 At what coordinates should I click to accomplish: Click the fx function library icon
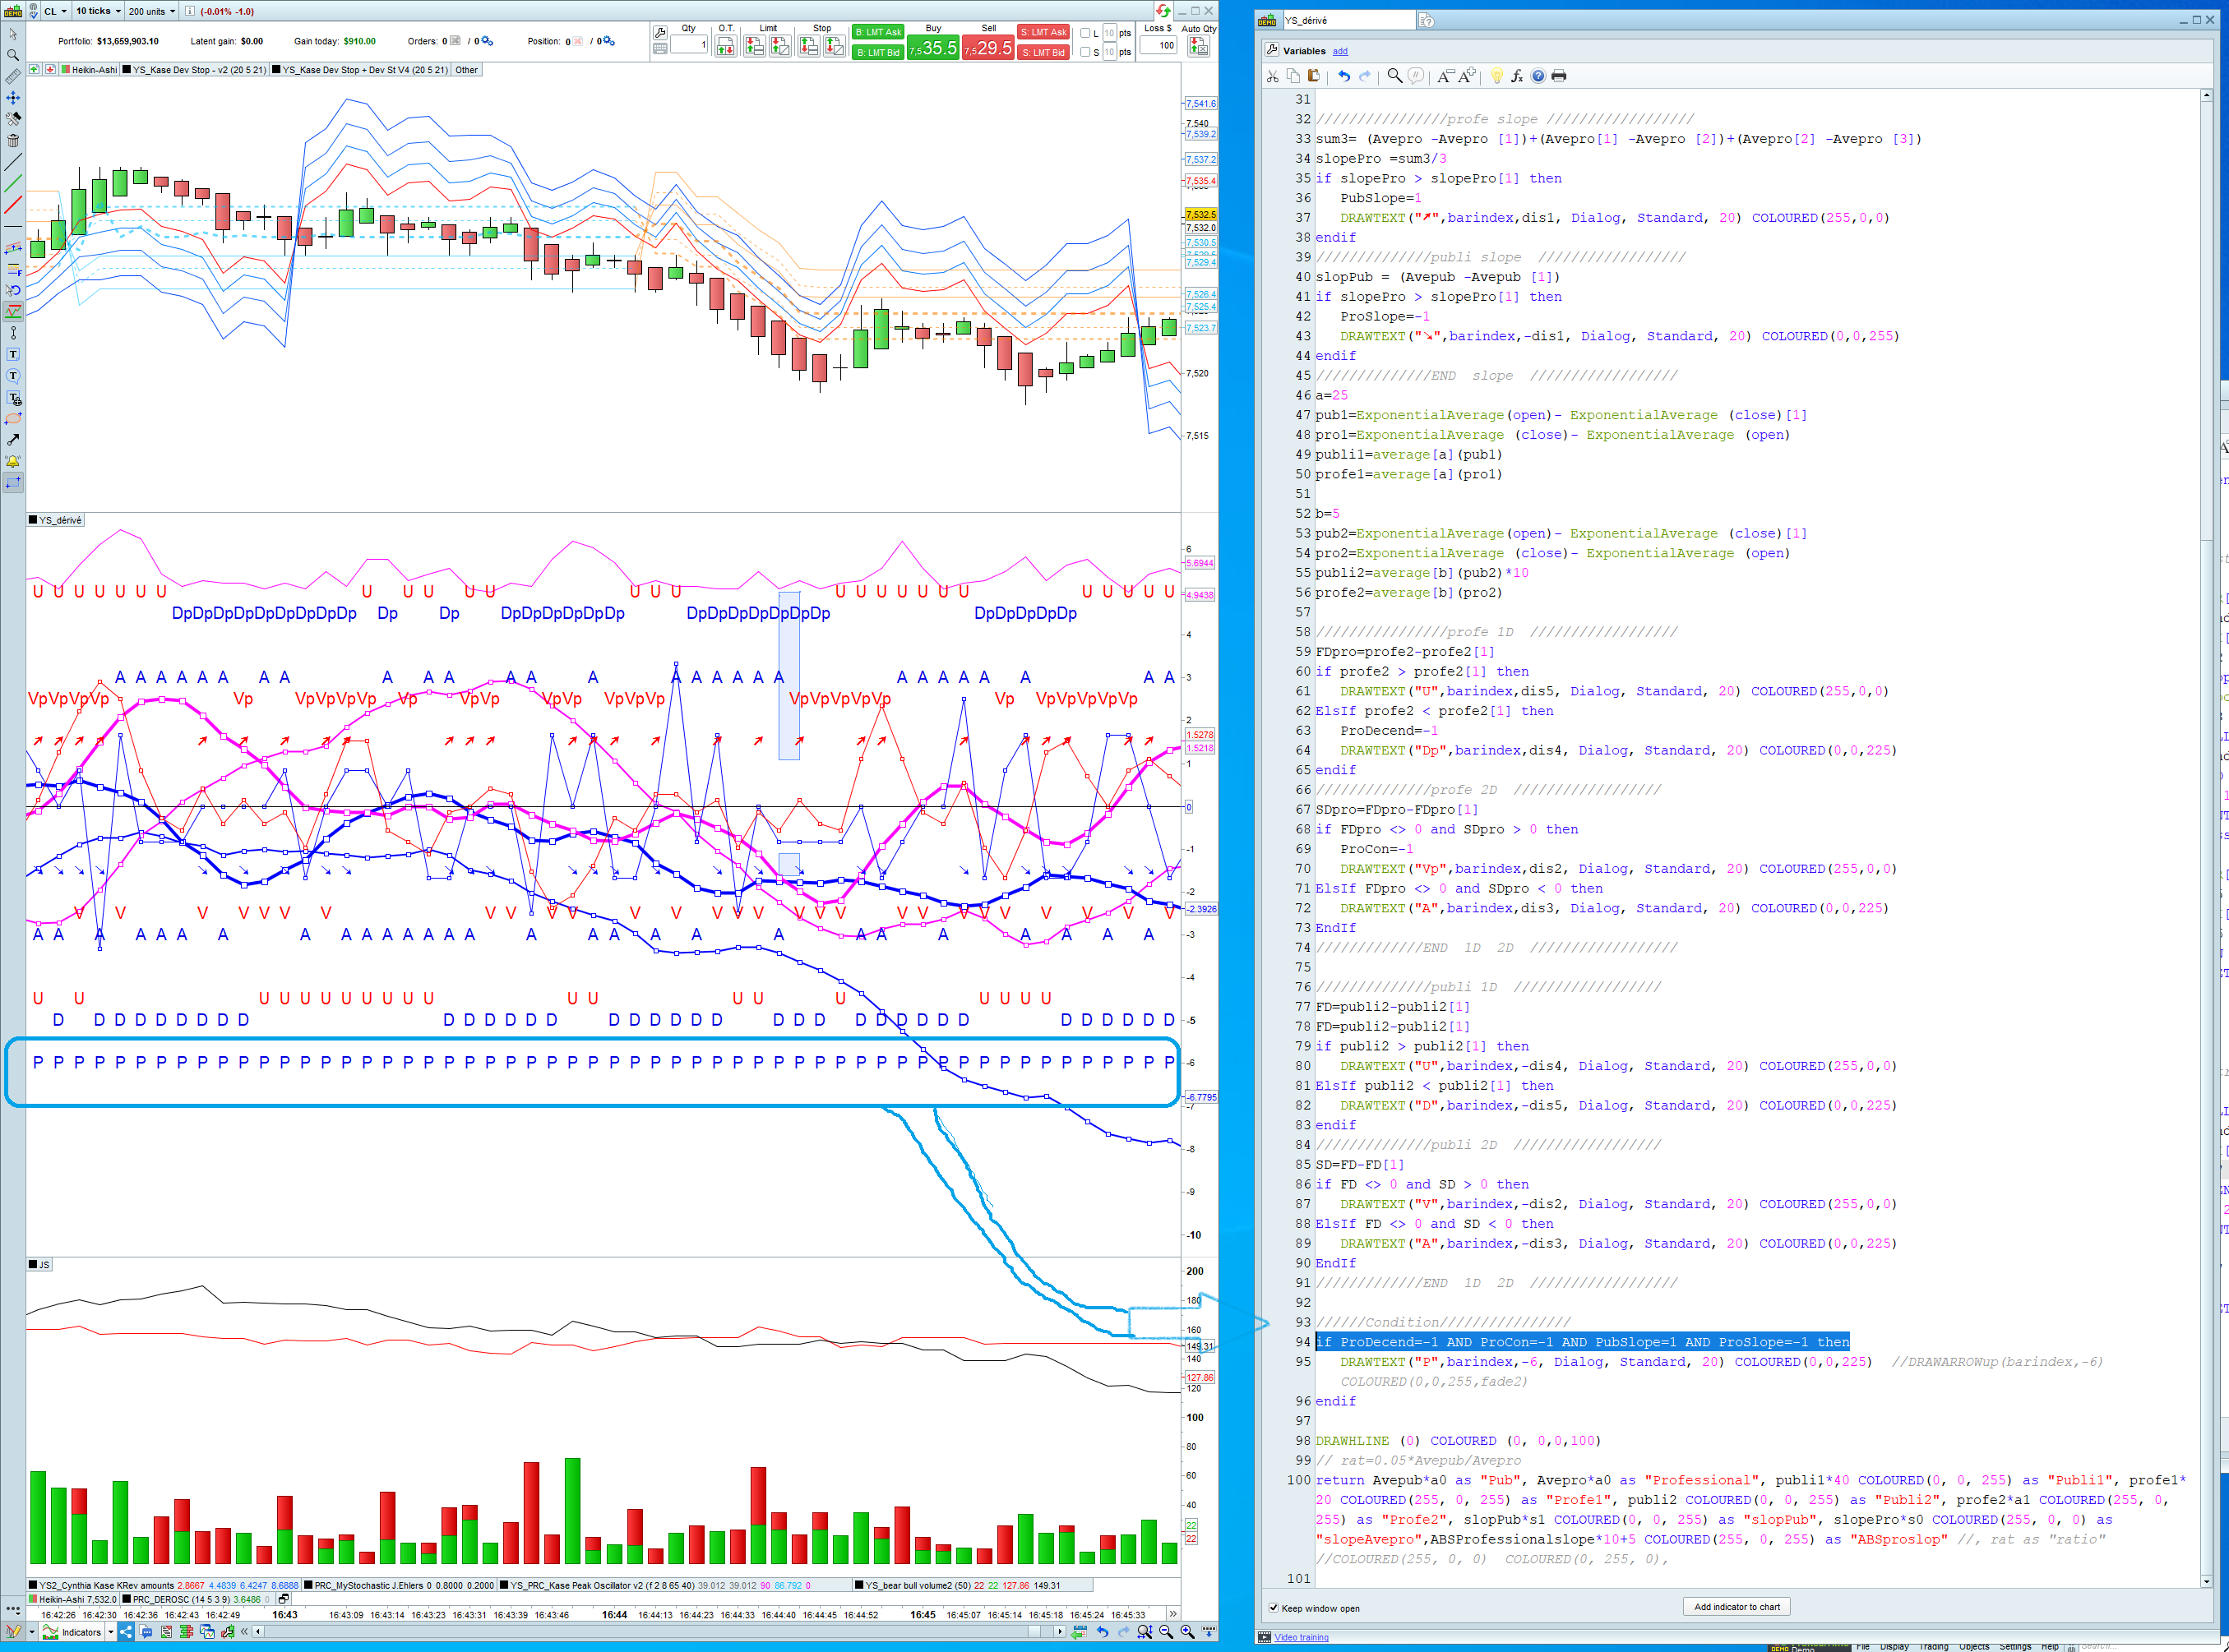1517,76
